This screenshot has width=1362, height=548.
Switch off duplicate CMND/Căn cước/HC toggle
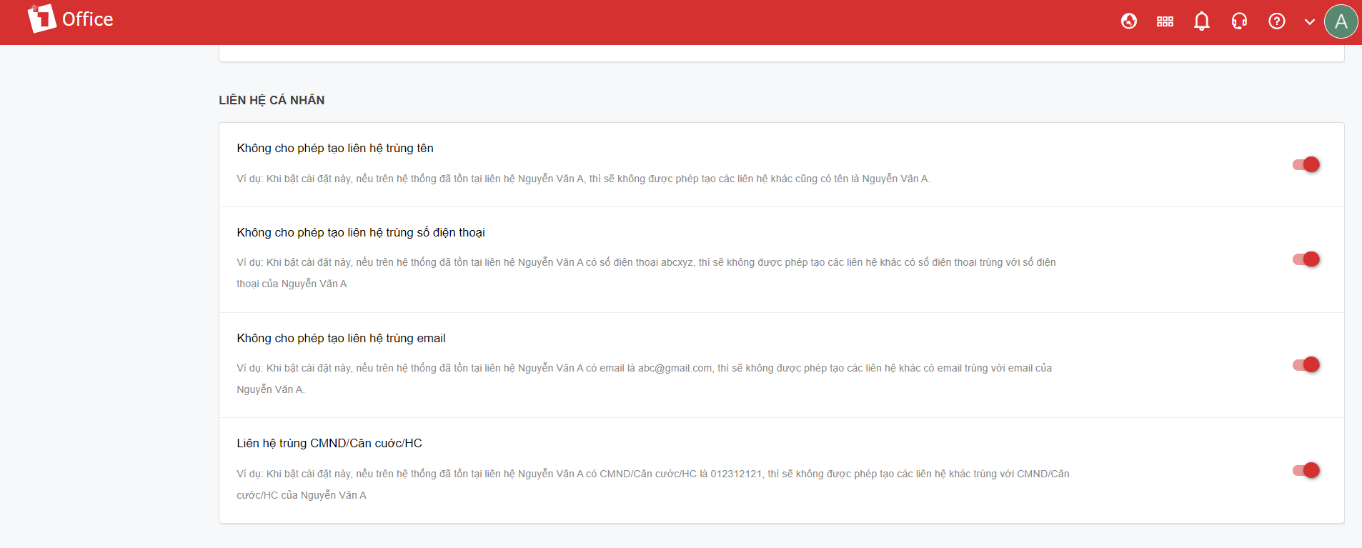tap(1306, 470)
